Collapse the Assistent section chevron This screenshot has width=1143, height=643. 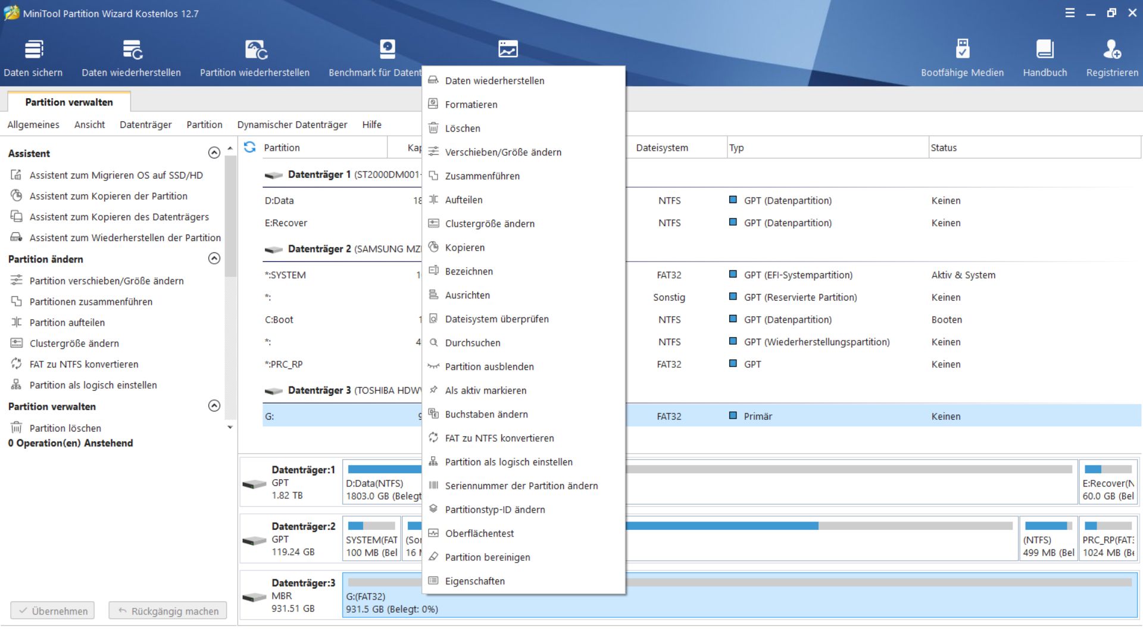[x=214, y=153]
